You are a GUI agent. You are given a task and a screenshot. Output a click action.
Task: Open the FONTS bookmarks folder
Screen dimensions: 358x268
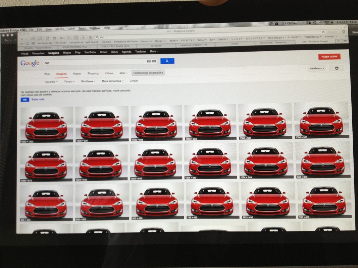[x=188, y=40]
